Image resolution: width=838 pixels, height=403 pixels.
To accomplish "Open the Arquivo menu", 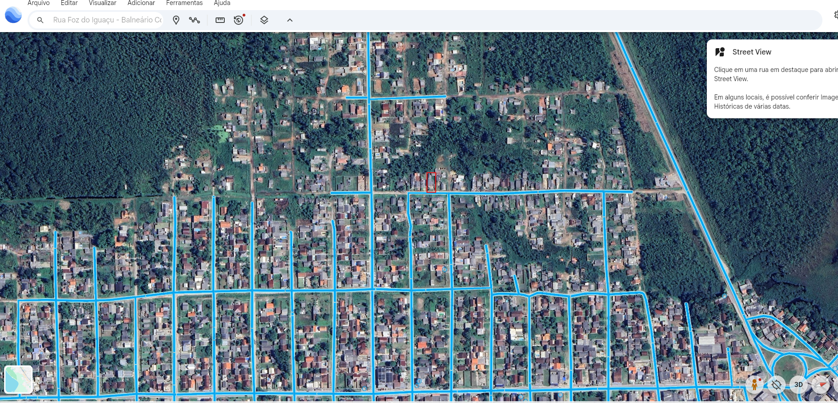I will [x=39, y=3].
